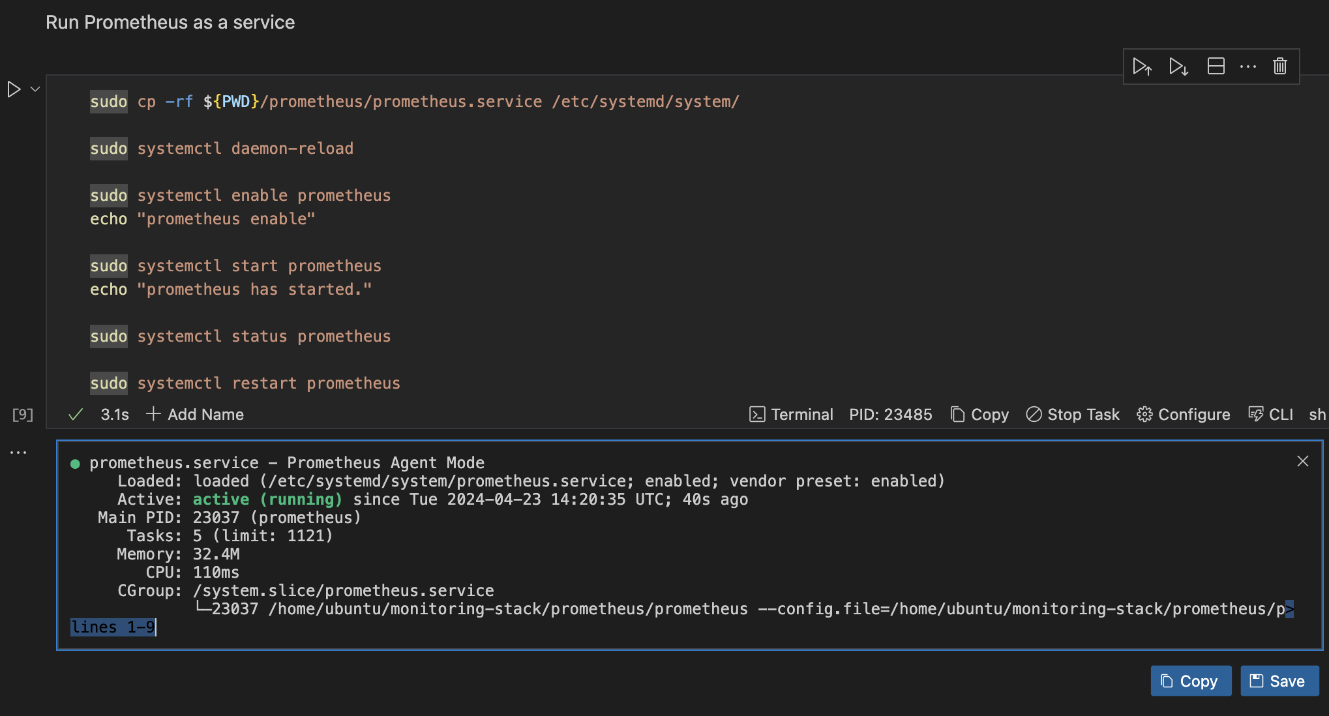This screenshot has height=716, width=1329.
Task: Click 'sudo systemctl status prometheus' line
Action: (x=241, y=336)
